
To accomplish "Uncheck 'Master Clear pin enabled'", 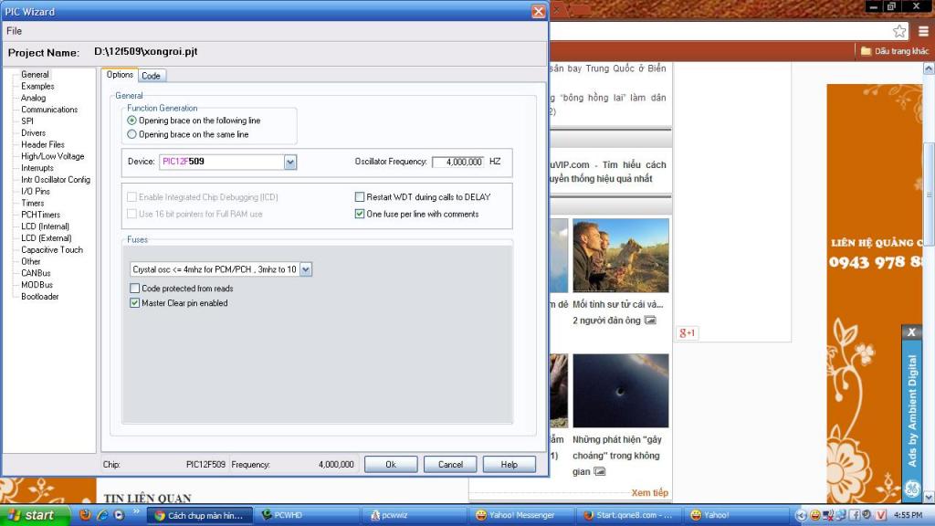I will click(179, 303).
